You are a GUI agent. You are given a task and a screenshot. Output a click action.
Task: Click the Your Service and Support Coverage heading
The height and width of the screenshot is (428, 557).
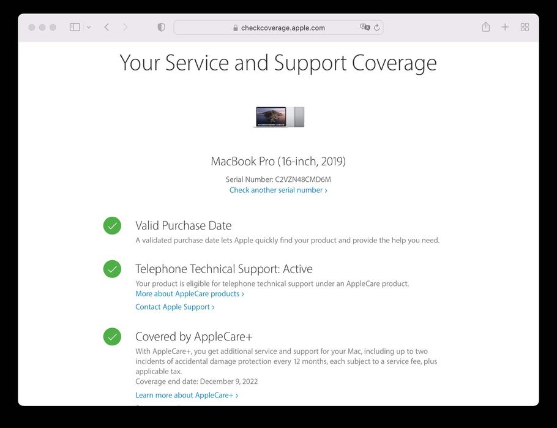tap(278, 63)
